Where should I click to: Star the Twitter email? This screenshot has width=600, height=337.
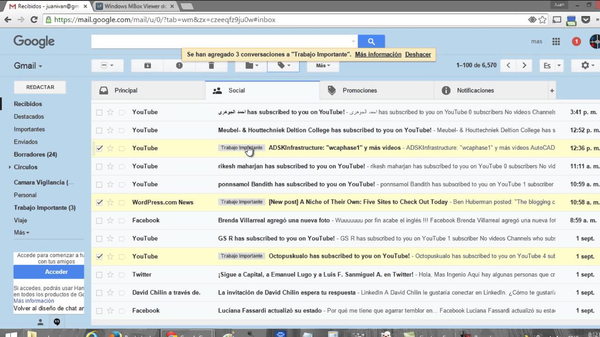click(110, 274)
